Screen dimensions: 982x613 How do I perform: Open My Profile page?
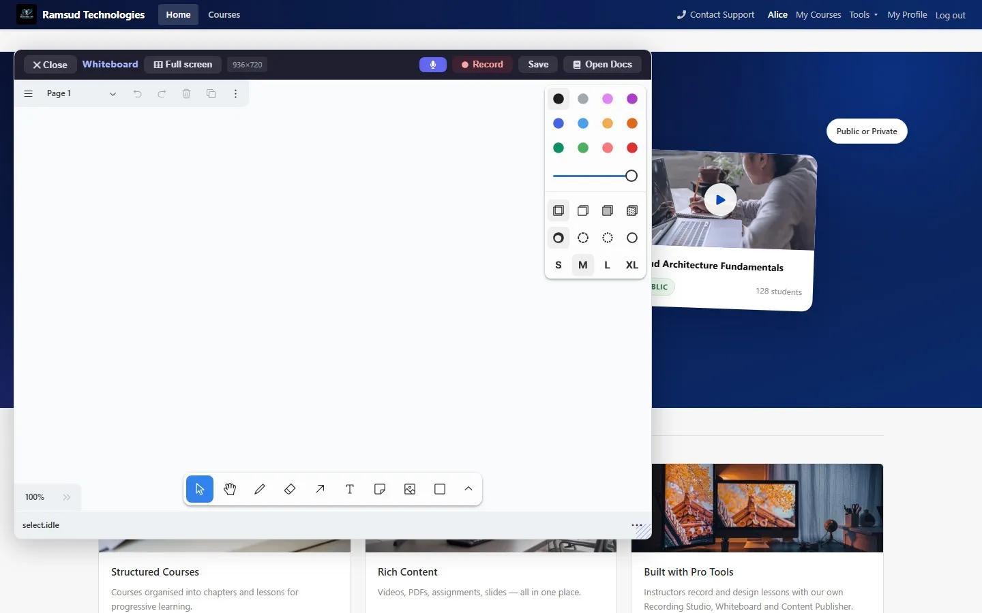click(907, 15)
